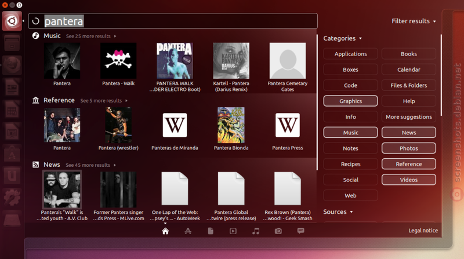Open the Home lens icon
Viewport: 464px width, 259px height.
[x=165, y=231]
